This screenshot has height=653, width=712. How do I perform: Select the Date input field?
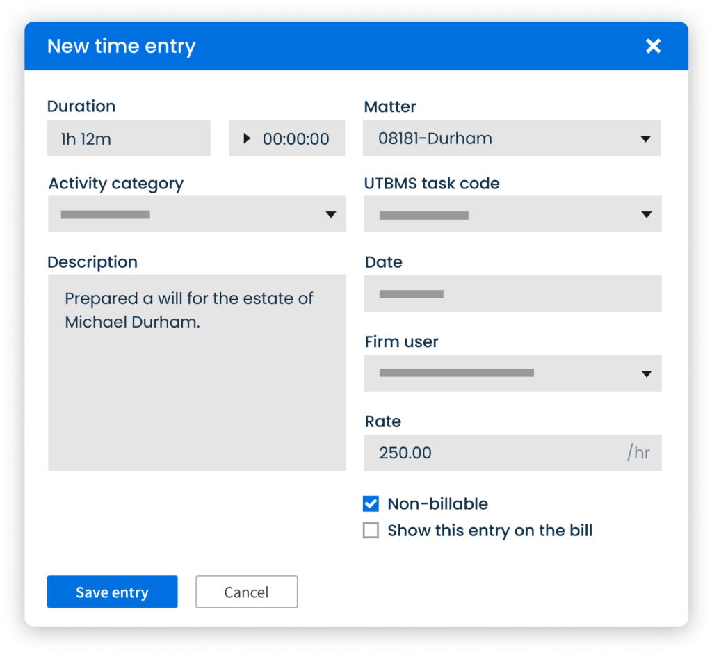coord(512,294)
